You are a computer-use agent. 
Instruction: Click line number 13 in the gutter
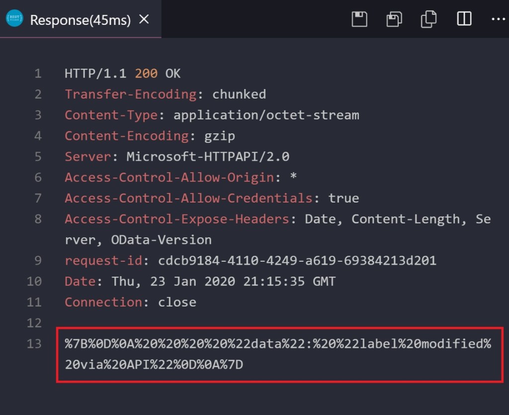[34, 344]
